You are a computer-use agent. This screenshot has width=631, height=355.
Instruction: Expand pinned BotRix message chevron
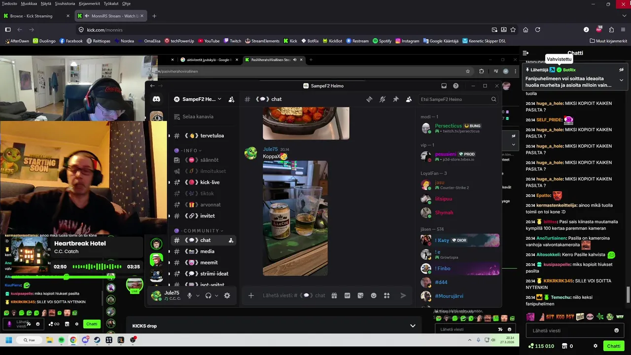(621, 80)
